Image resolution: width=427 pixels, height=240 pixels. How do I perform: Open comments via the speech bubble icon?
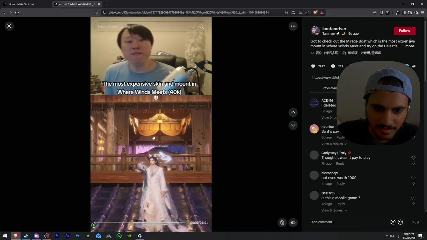coord(333,66)
